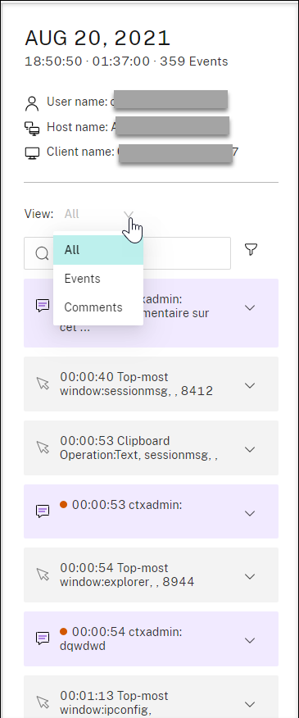Click the host name computers icon
The image size is (299, 718).
pyautogui.click(x=32, y=128)
